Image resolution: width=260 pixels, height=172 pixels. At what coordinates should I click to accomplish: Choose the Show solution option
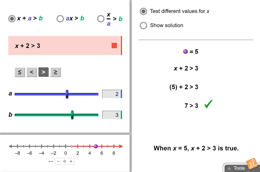pos(143,26)
